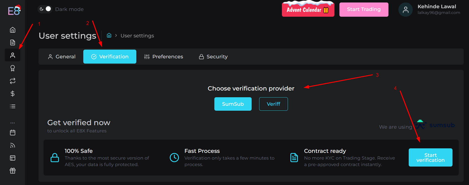This screenshot has width=469, height=185.
Task: Open the Advent Calendar banner button
Action: coord(308,9)
